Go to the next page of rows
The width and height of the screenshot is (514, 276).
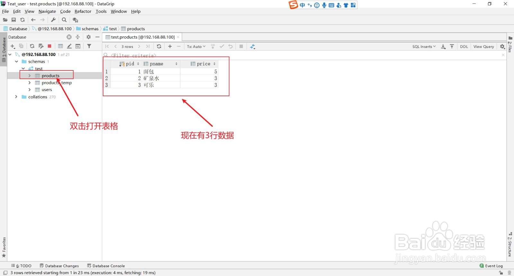[x=139, y=46]
